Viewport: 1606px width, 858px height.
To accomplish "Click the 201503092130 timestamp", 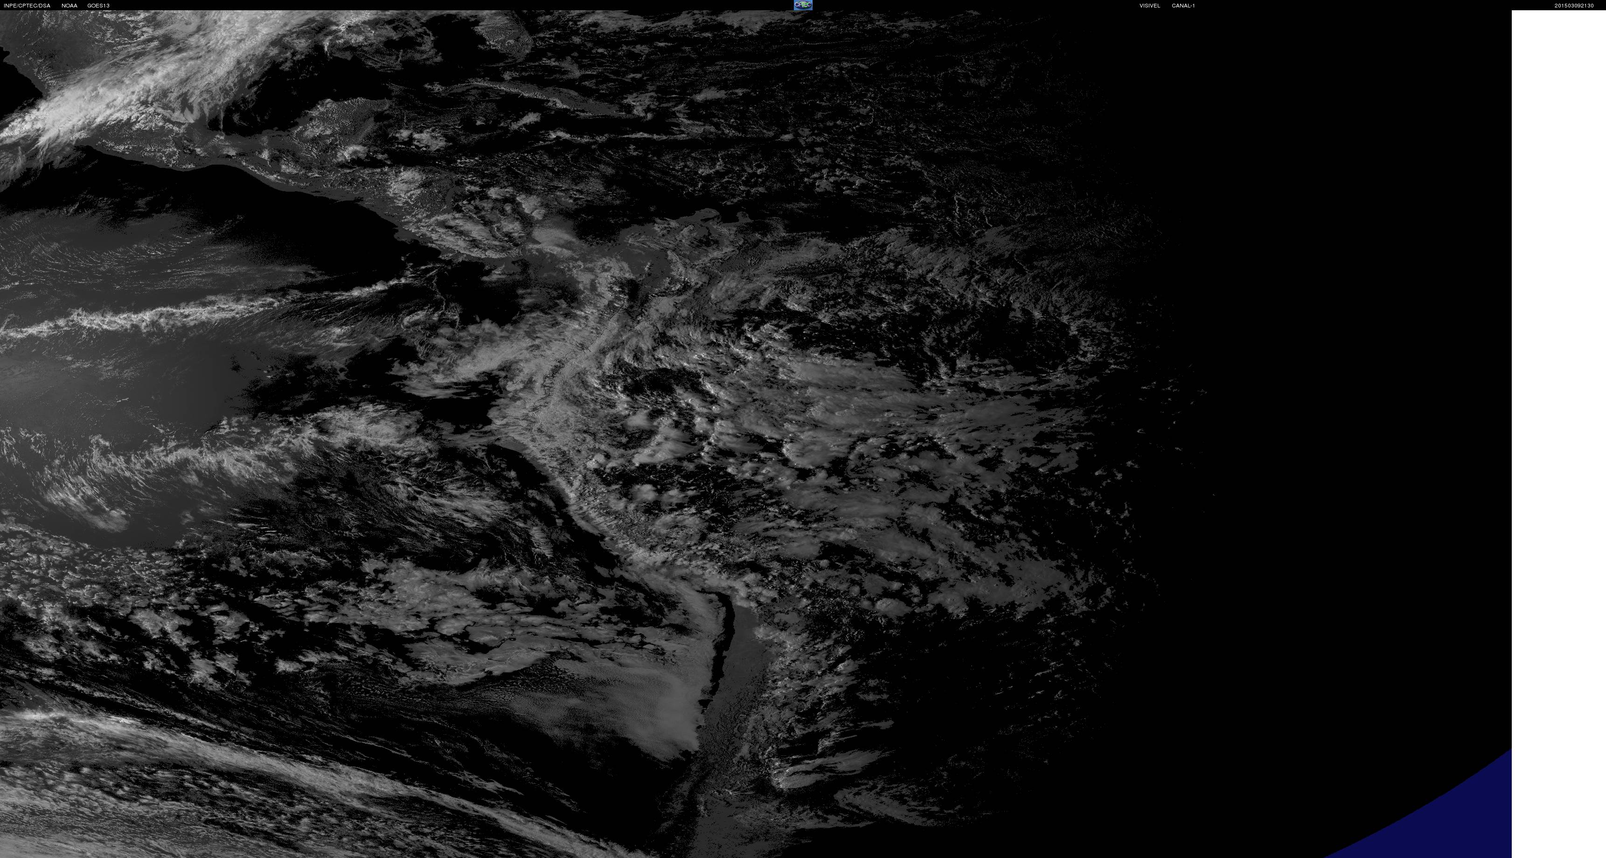I will tap(1573, 6).
